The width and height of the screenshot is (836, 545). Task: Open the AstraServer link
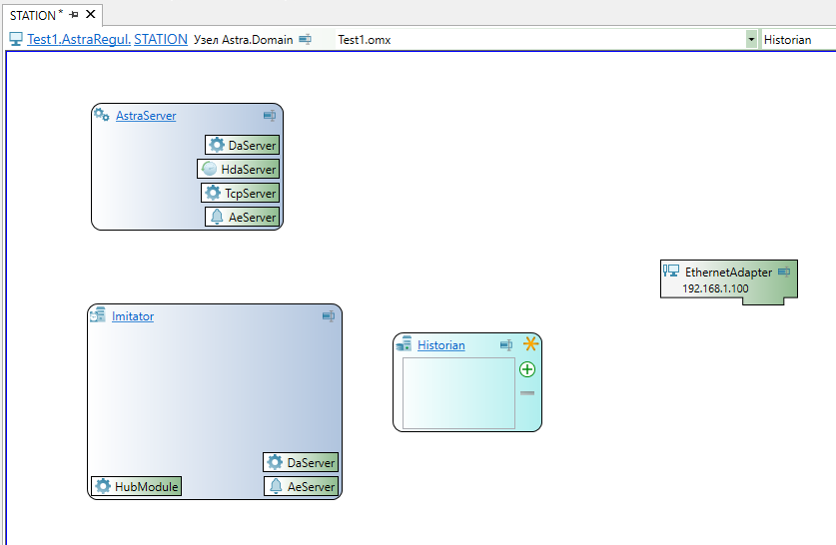(146, 116)
